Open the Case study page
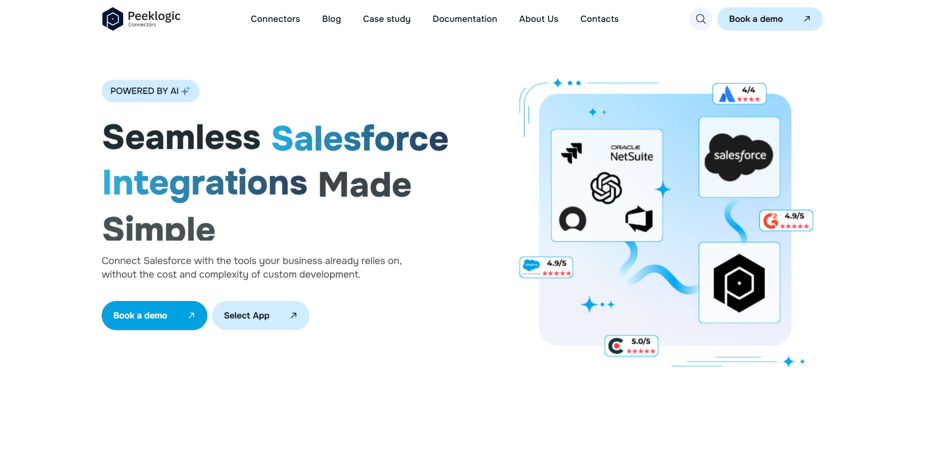 pyautogui.click(x=387, y=19)
